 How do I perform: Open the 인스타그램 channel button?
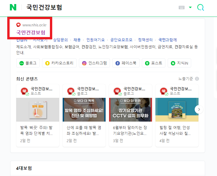94,63
